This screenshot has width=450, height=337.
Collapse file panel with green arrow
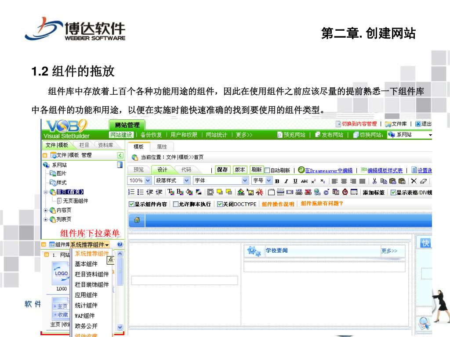[120, 155]
